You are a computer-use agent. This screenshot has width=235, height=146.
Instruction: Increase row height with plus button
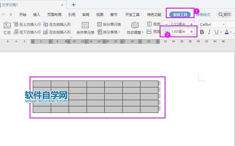pyautogui.click(x=191, y=24)
